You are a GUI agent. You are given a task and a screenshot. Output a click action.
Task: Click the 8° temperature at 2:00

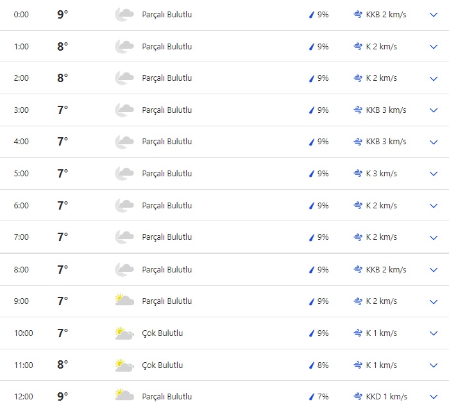[x=62, y=78]
